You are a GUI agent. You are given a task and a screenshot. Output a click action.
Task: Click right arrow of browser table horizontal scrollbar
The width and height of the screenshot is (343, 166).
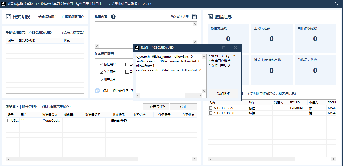(195, 159)
